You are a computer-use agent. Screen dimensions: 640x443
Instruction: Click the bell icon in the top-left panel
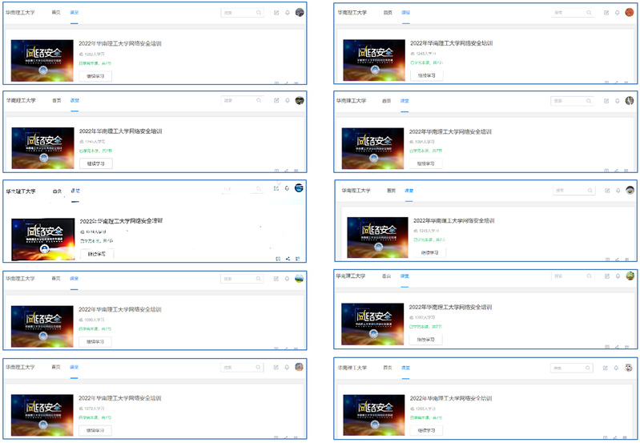(x=288, y=13)
